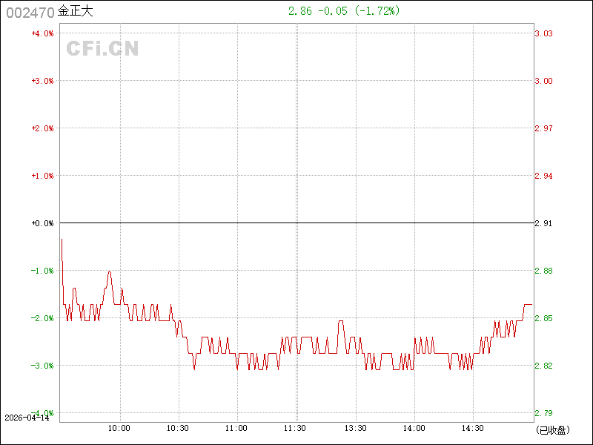The width and height of the screenshot is (593, 445).
Task: Select the stock name 金正大
Action: tap(76, 12)
